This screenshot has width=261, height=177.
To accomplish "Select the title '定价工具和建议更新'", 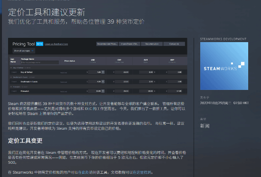I will (x=47, y=12).
